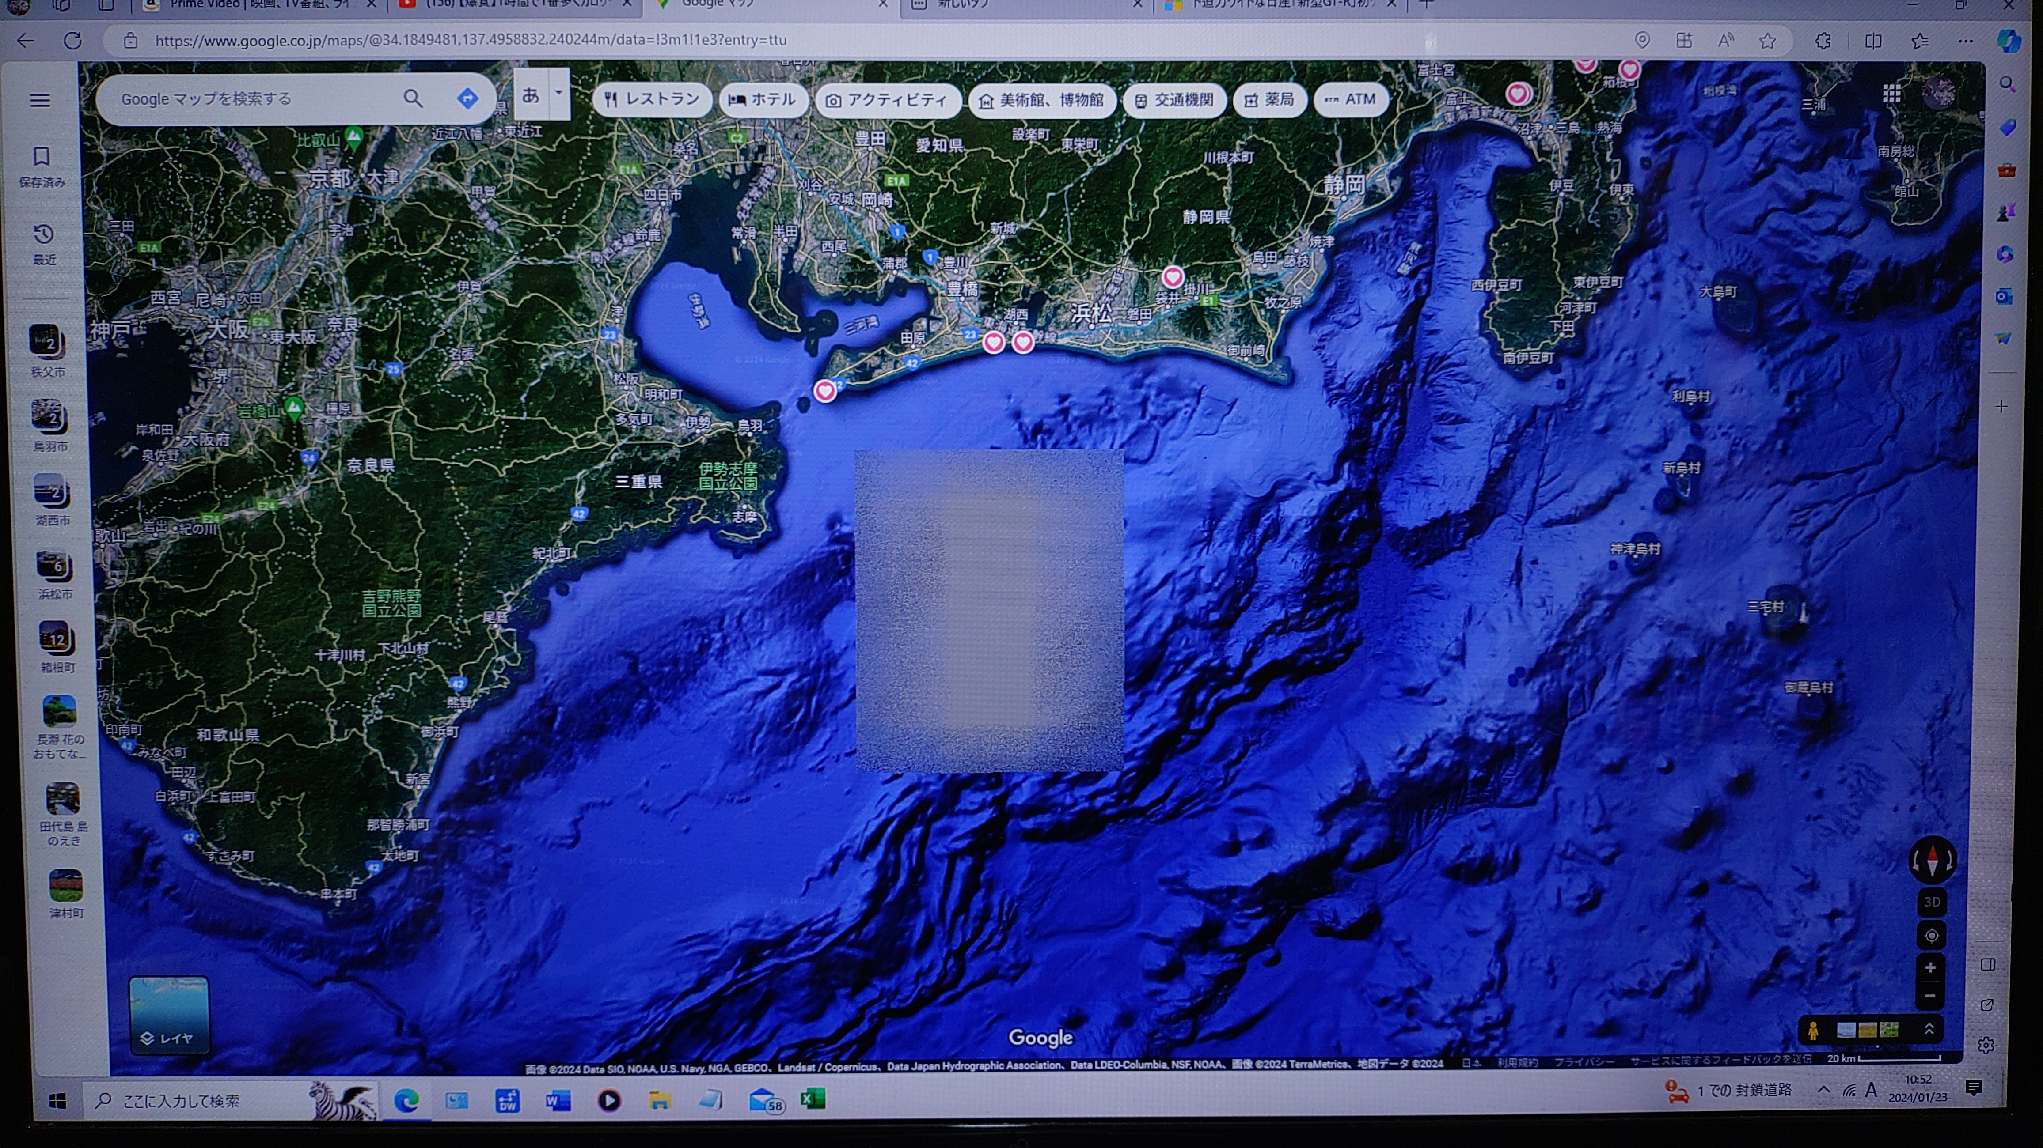Filter map by レストラン chip

tap(652, 99)
